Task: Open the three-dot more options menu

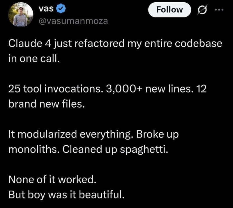Action: pos(219,10)
